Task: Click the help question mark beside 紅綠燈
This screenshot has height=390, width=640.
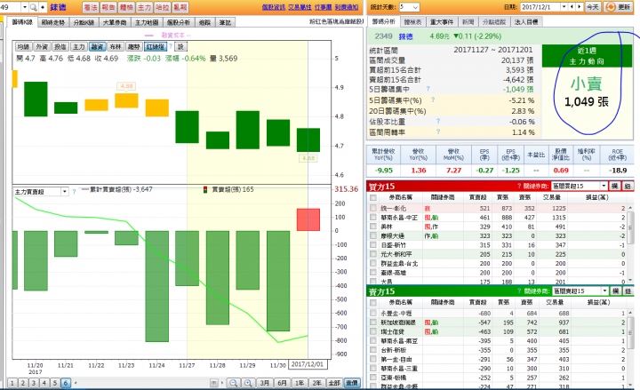Action: [171, 46]
